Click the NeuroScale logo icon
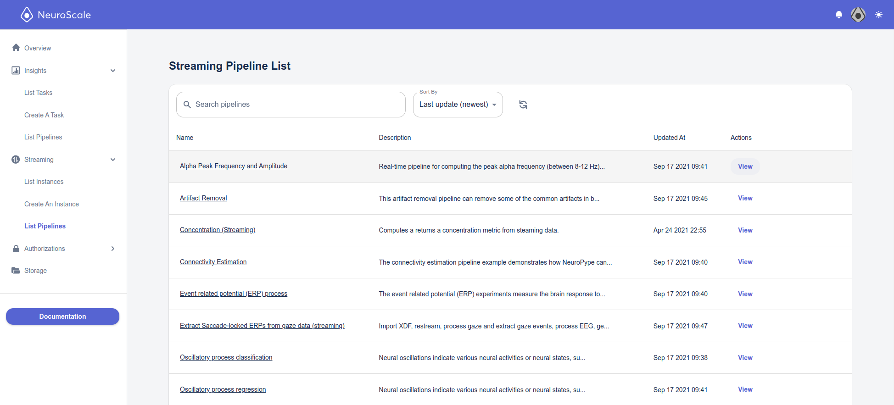This screenshot has height=405, width=894. point(27,15)
